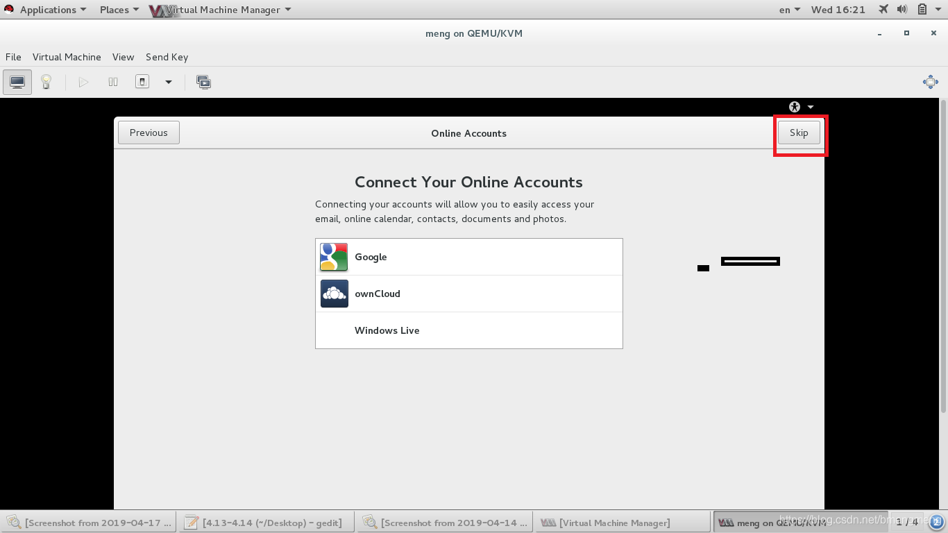948x533 pixels.
Task: Open the Applications menu
Action: coord(53,10)
